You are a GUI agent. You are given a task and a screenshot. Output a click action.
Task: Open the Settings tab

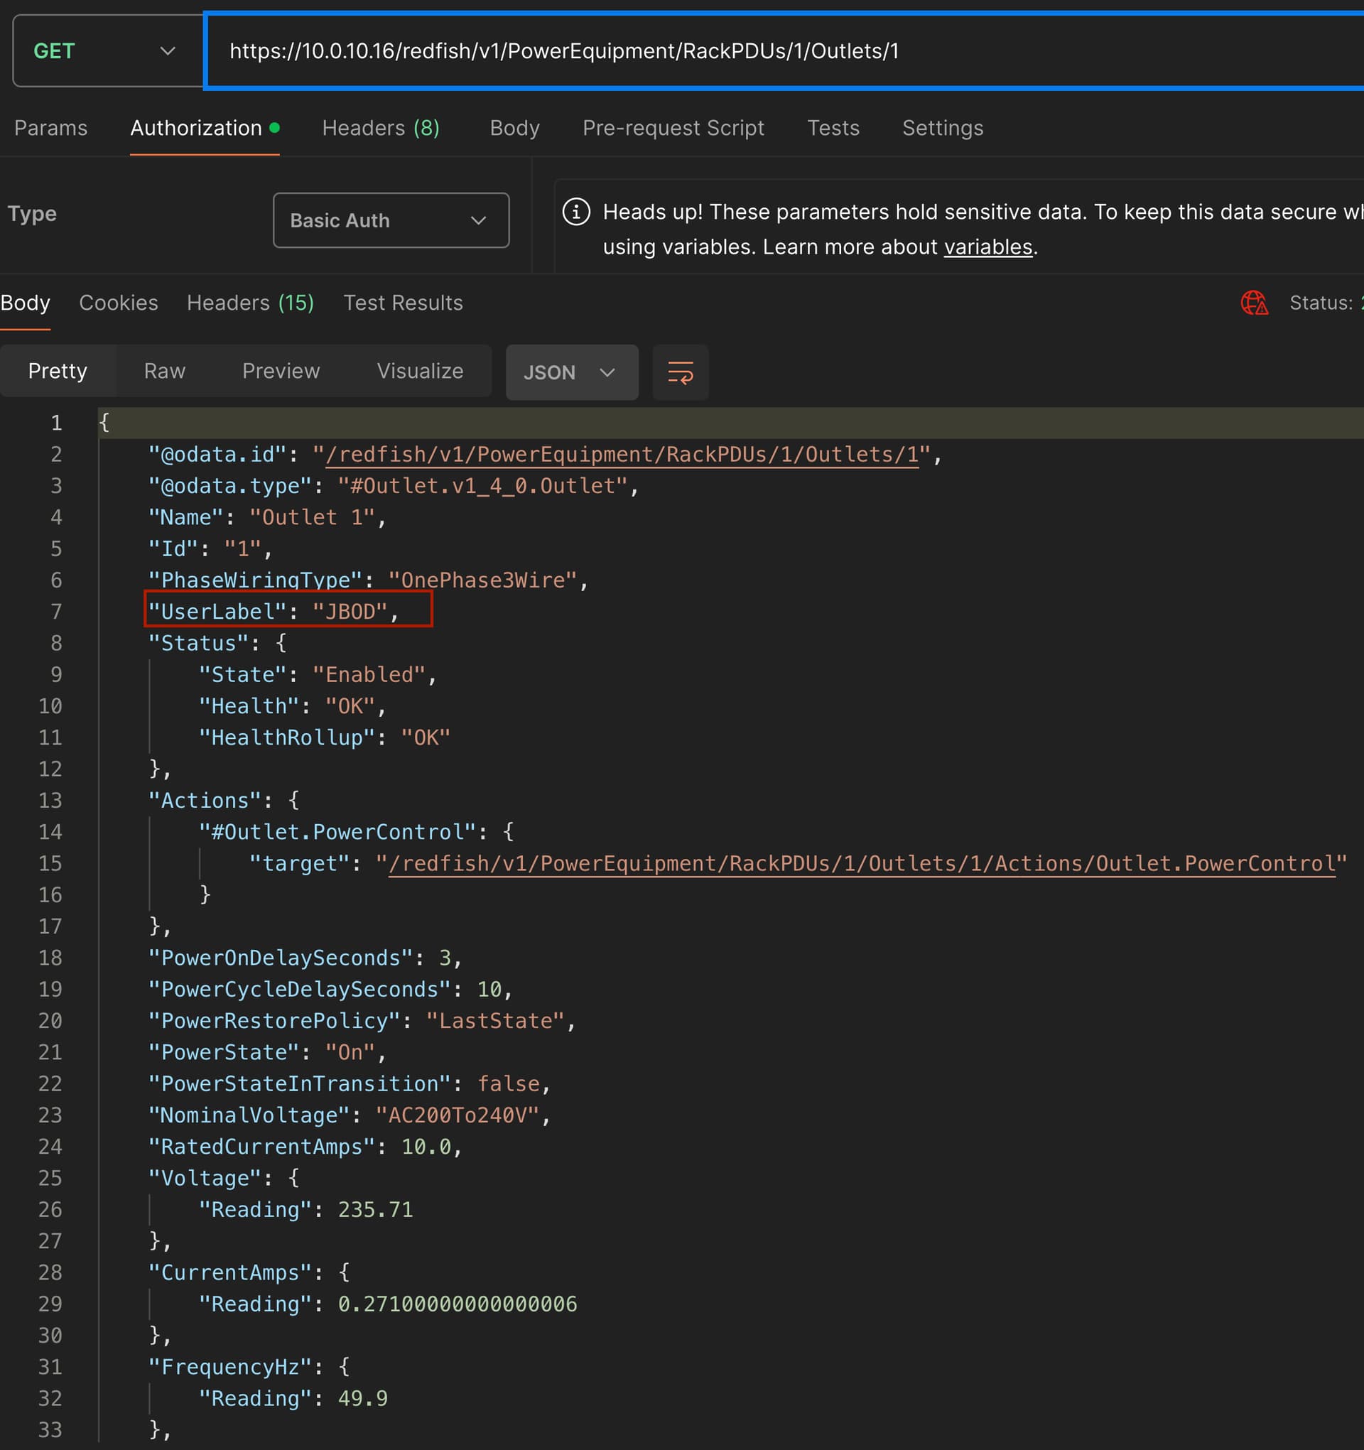click(942, 129)
